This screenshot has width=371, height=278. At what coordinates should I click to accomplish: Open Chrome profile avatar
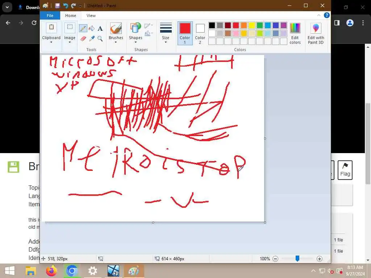[x=350, y=23]
